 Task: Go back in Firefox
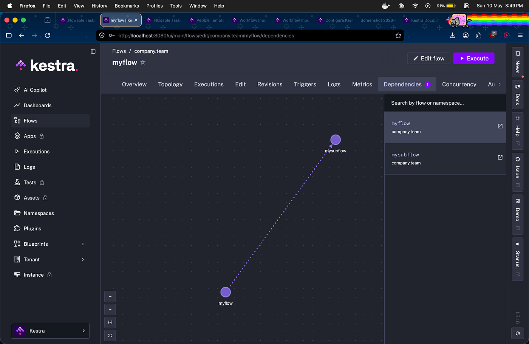(22, 36)
